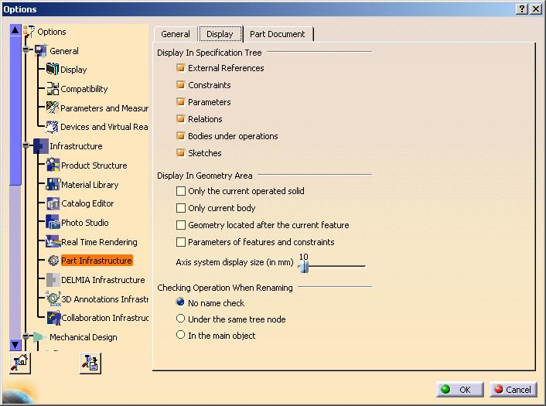The height and width of the screenshot is (406, 546).
Task: Click the General category monitor icon
Action: (40, 51)
